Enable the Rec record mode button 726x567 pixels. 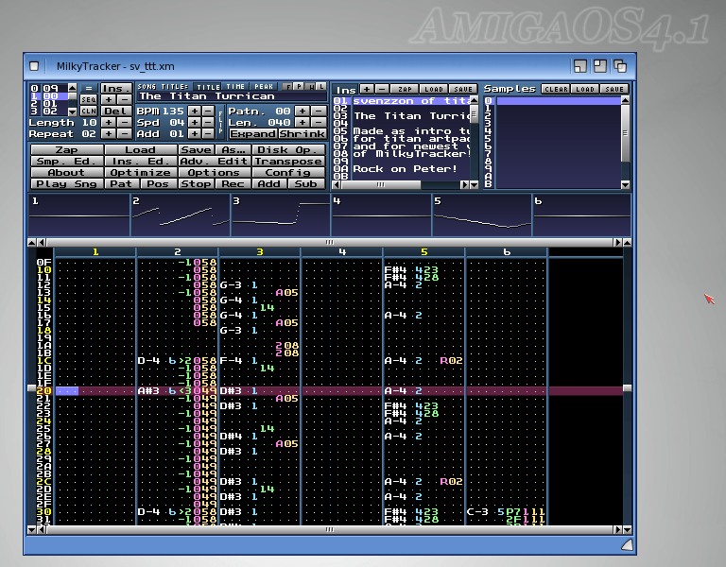[x=233, y=184]
